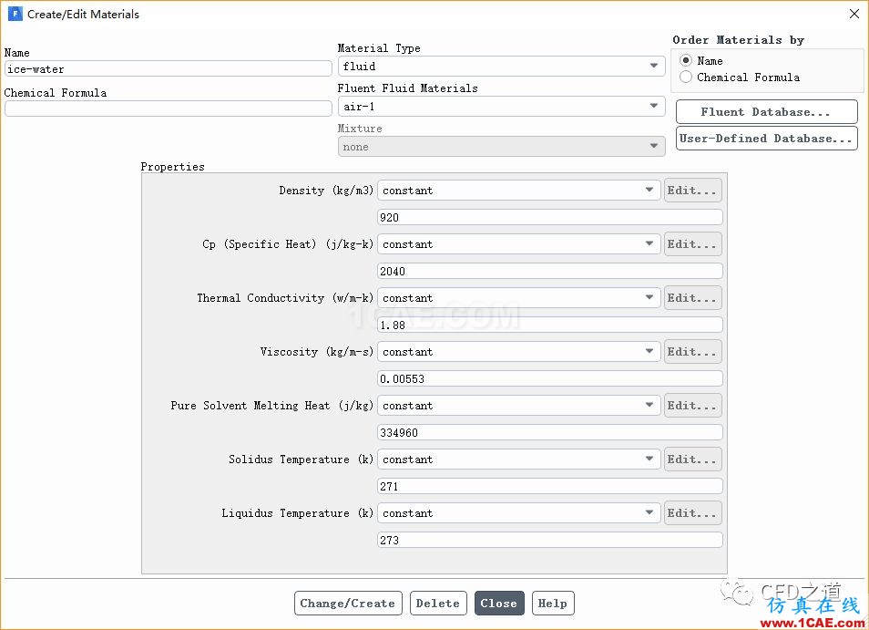Open the Material Type dropdown
Screen dimensions: 869x630
click(x=501, y=66)
